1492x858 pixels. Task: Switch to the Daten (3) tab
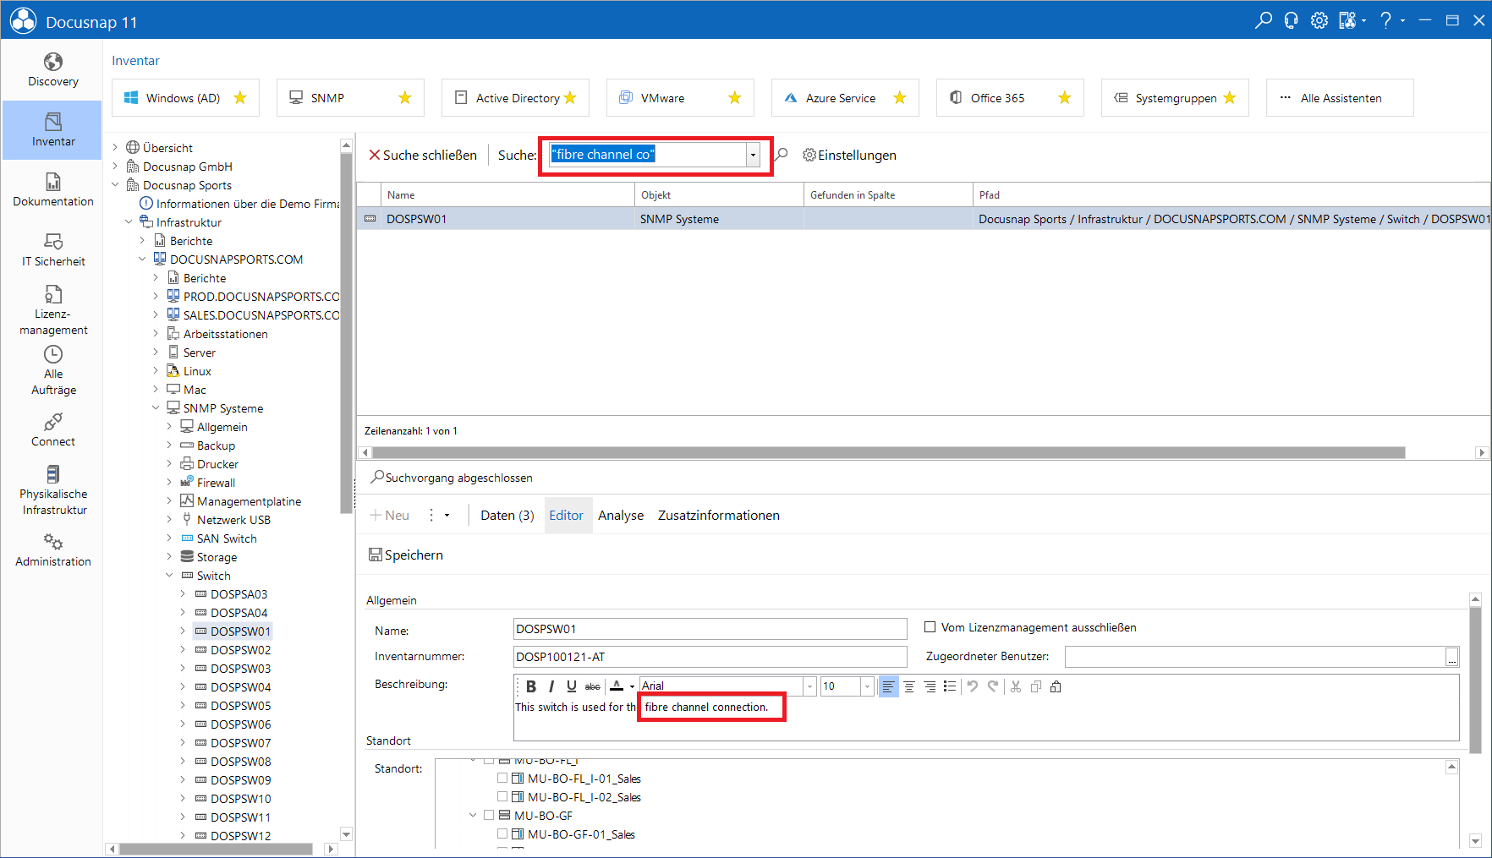click(507, 516)
